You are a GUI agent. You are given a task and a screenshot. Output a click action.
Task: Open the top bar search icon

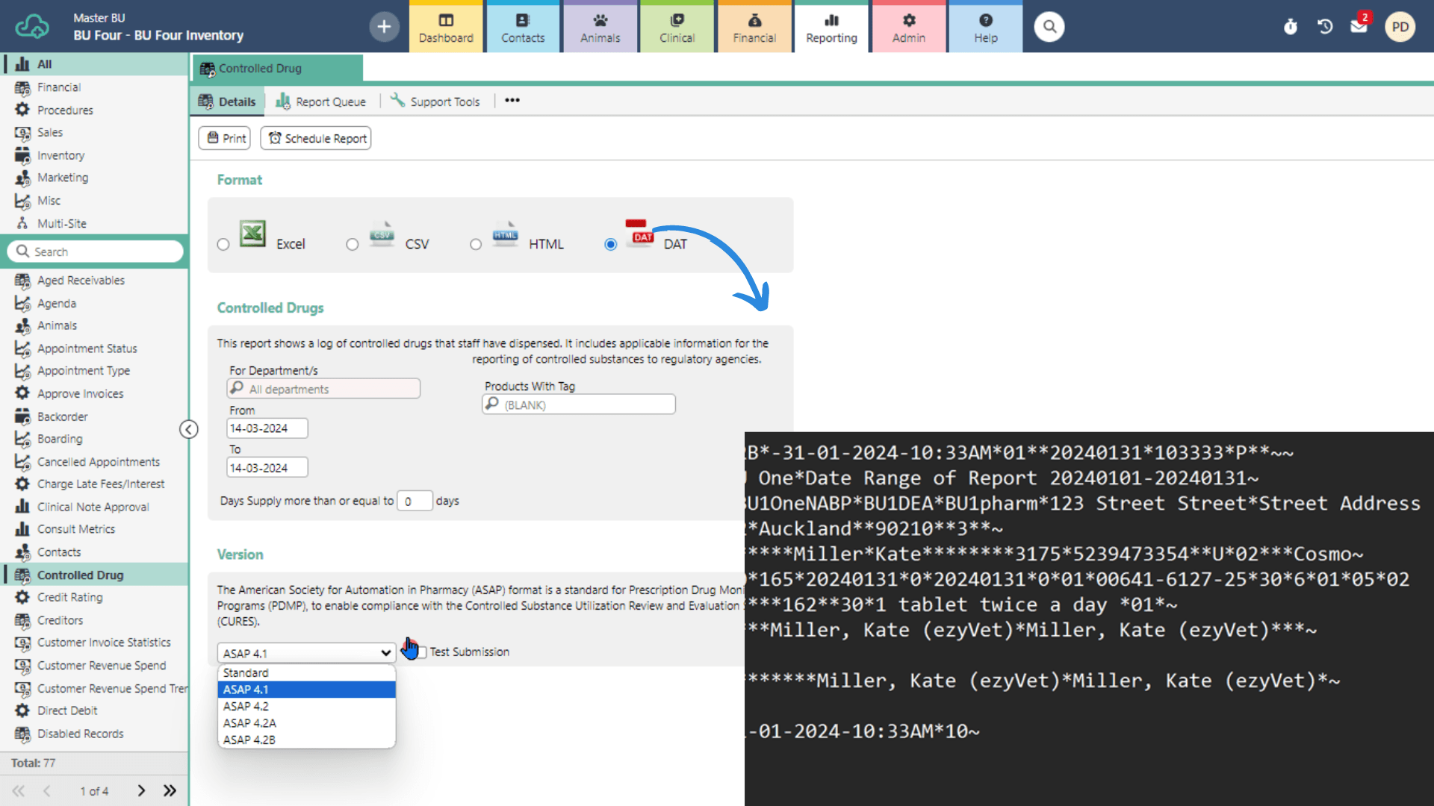coord(1049,27)
